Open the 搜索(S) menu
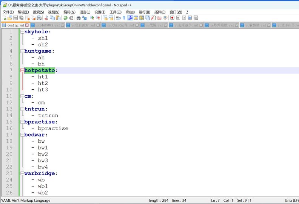The width and height of the screenshot is (299, 204). (39, 12)
